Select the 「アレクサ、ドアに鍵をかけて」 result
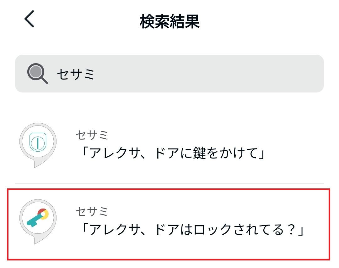 173,154
